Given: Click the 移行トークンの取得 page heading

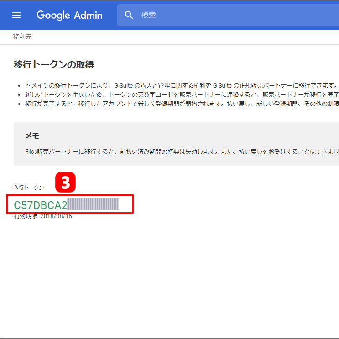Looking at the screenshot, I should click(54, 64).
